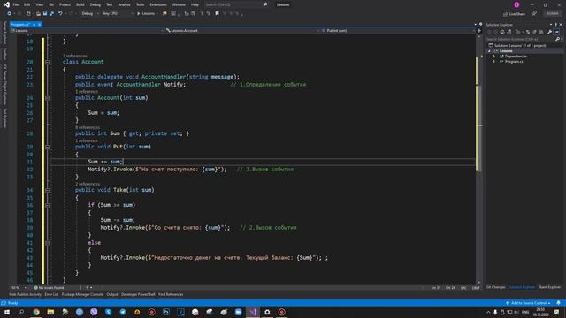Click the Open File folder icon in toolbar

[38, 14]
